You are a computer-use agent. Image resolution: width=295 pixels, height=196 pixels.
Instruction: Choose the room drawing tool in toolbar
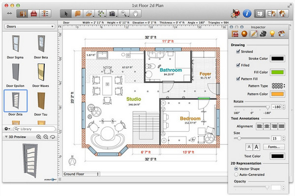(x=77, y=14)
